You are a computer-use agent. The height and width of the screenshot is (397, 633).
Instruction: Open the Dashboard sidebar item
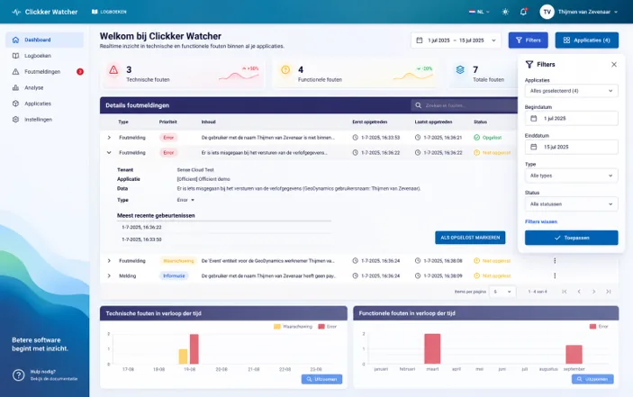(44, 40)
